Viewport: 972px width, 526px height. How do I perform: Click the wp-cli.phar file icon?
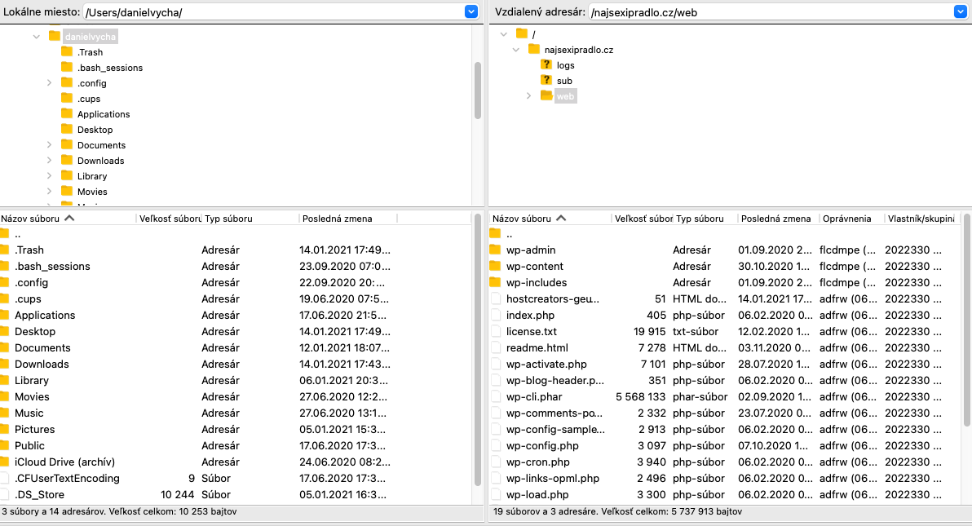pos(495,396)
